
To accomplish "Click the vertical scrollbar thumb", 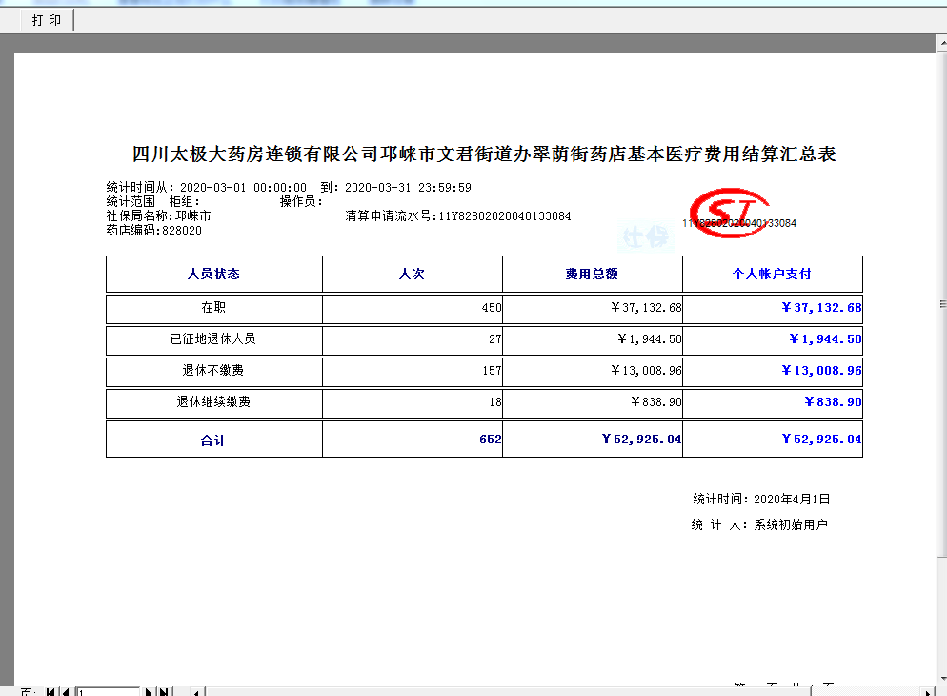I will click(x=941, y=304).
